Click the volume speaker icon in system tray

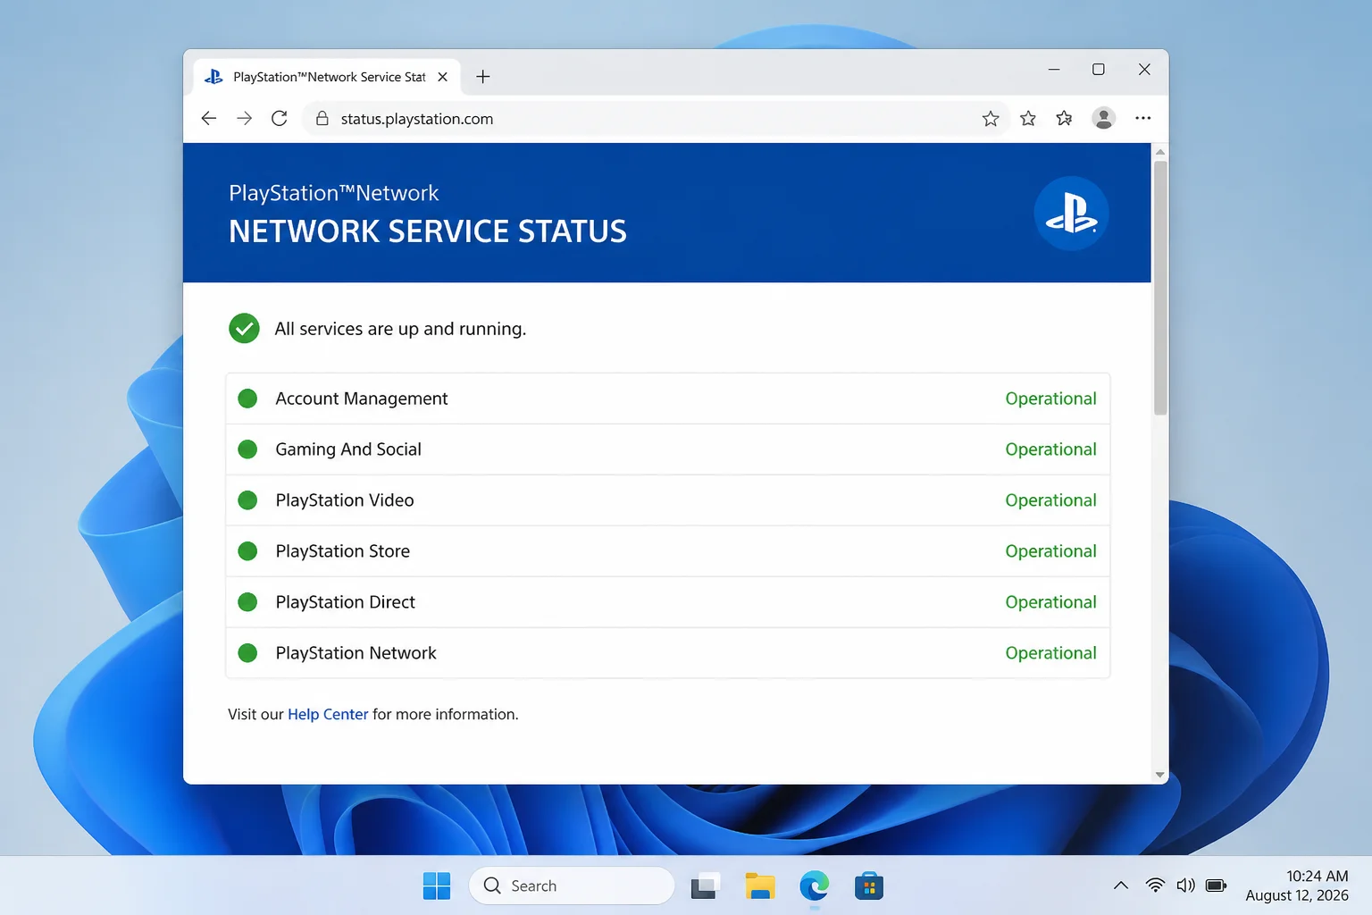(x=1185, y=886)
